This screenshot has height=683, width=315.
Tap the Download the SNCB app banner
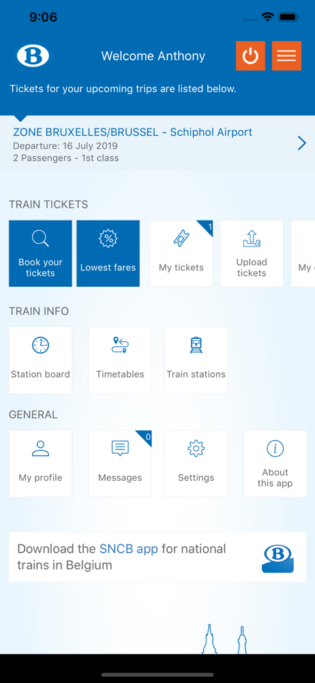pyautogui.click(x=157, y=557)
